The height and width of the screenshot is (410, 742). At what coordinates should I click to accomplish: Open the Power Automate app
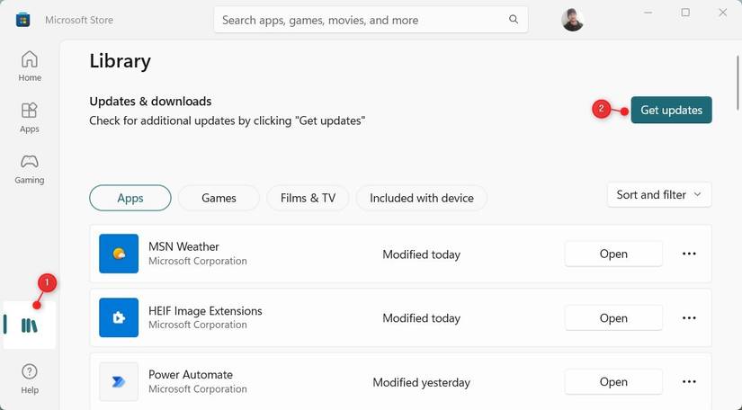613,381
